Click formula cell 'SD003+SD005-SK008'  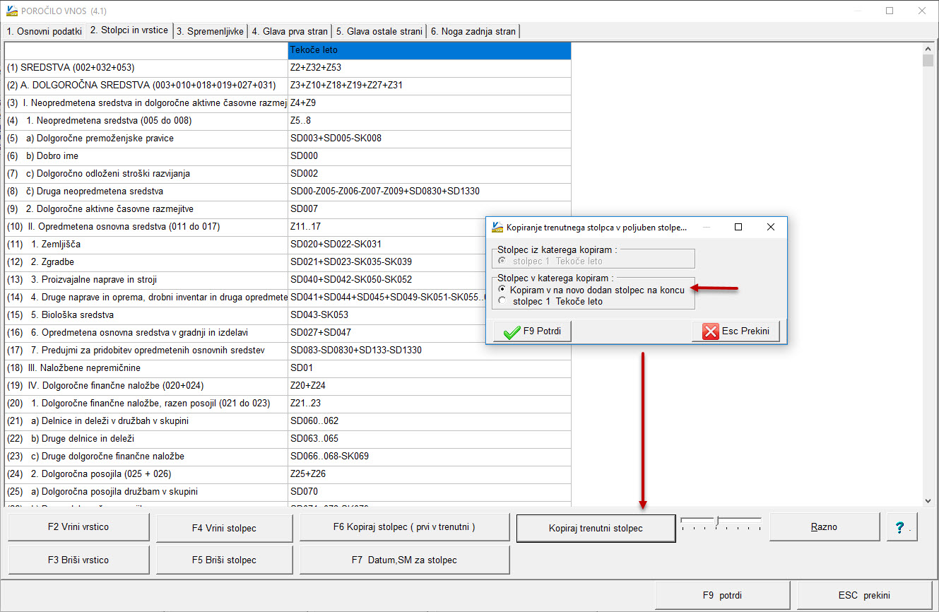(x=430, y=139)
